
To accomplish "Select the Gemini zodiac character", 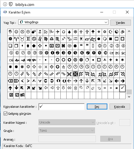I will [x=28, y=39].
